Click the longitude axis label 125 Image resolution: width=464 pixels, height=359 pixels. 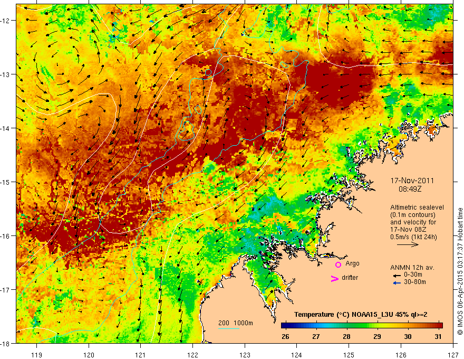349,355
